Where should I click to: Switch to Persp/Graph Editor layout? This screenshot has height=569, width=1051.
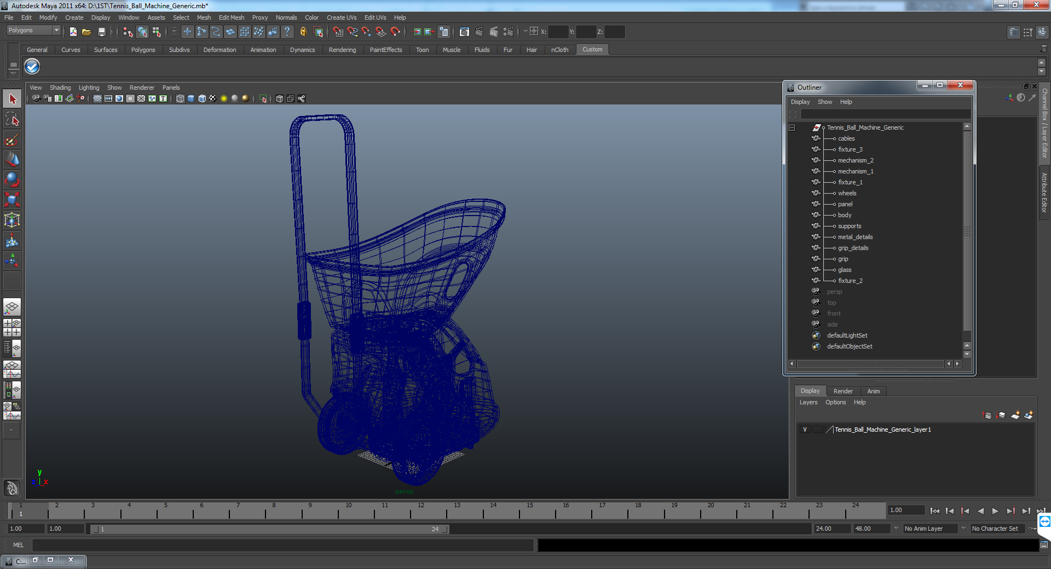click(12, 369)
